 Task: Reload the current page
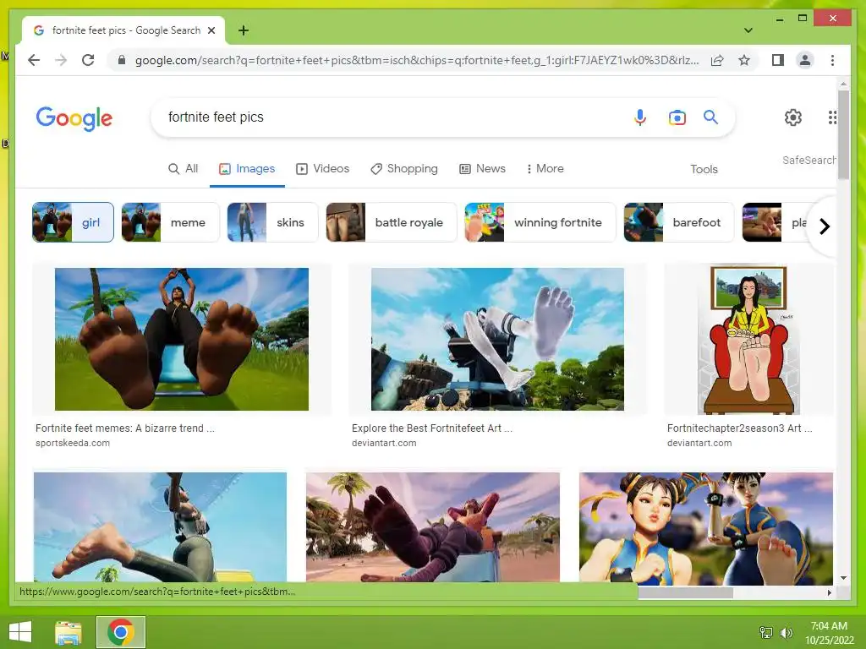click(x=88, y=60)
